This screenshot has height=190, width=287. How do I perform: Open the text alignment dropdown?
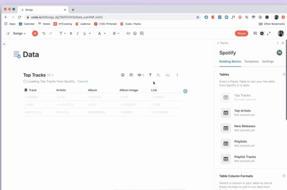pos(116,33)
